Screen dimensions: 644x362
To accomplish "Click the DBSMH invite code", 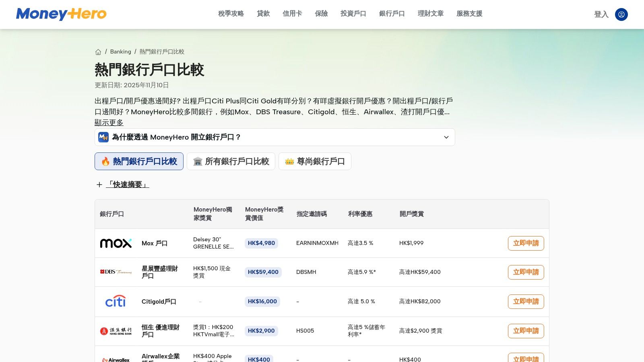I will tap(306, 272).
